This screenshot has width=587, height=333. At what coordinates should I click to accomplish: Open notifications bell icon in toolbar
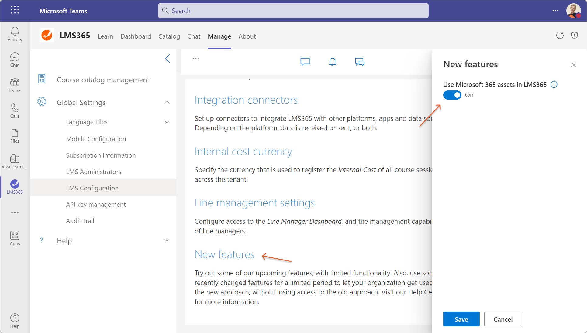coord(333,62)
